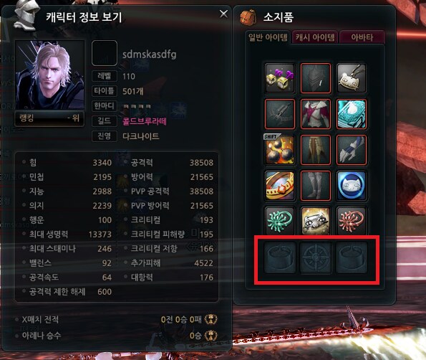The image size is (426, 360).
Task: Click the guild name 콜드브루라떼
Action: pyautogui.click(x=144, y=121)
